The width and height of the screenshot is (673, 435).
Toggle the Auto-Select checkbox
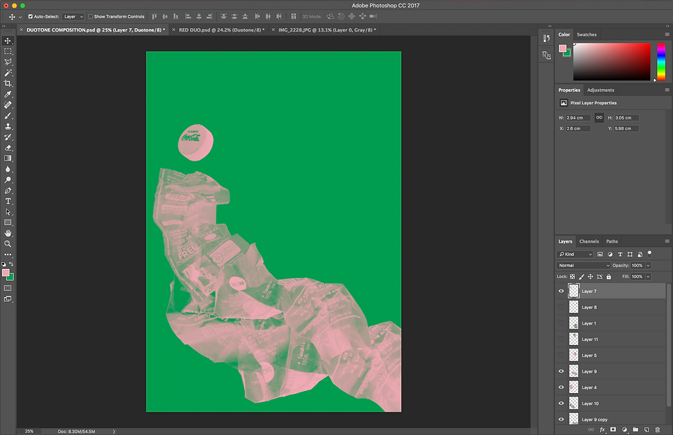pyautogui.click(x=30, y=16)
